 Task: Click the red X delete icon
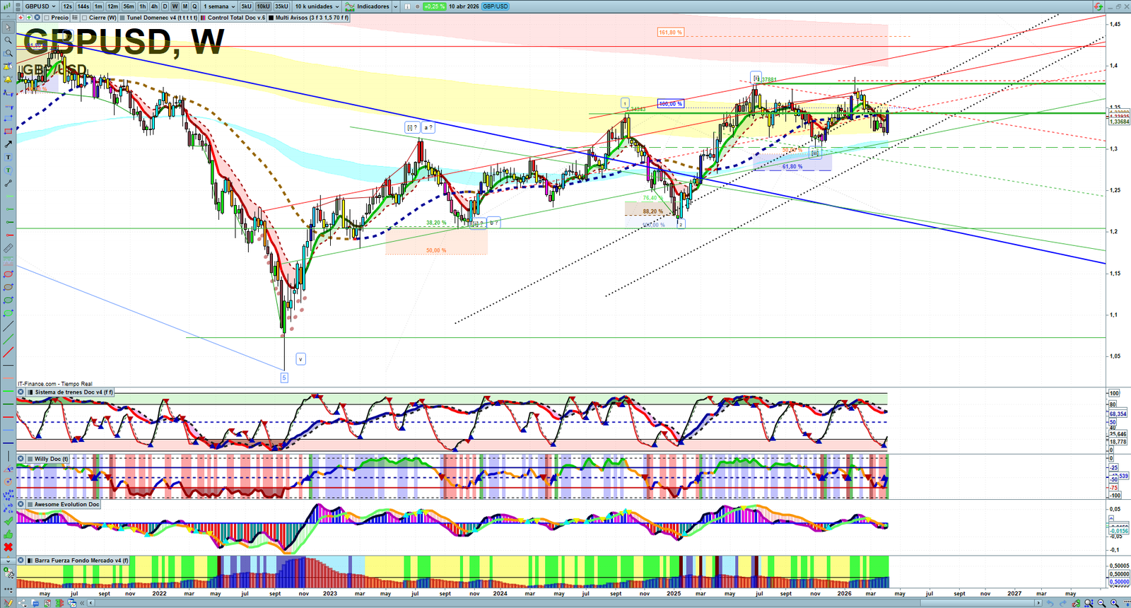point(8,547)
